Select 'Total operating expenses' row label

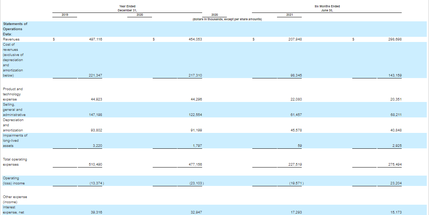(x=15, y=162)
